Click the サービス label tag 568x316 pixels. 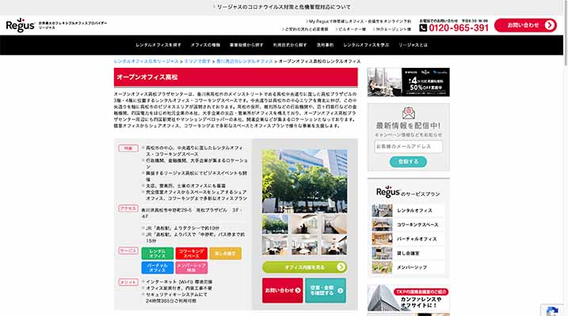pos(128,250)
